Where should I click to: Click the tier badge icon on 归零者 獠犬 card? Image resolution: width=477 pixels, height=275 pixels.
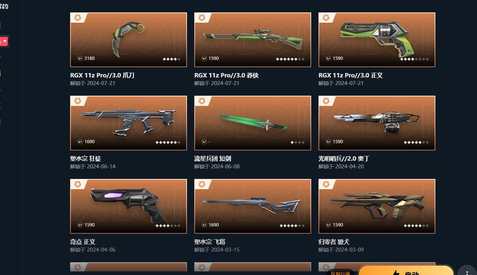coord(326,184)
